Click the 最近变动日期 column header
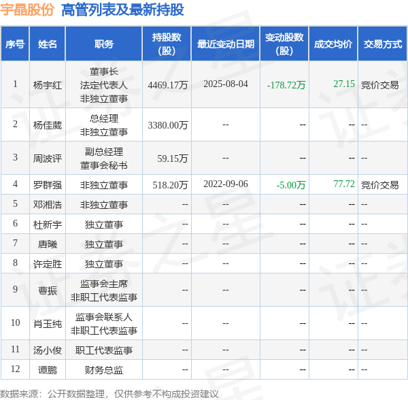The width and height of the screenshot is (408, 400). tap(226, 44)
